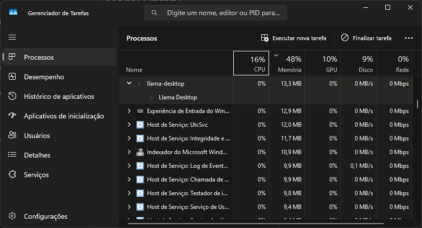Image resolution: width=422 pixels, height=228 pixels.
Task: Click the Histórico de aplicativos clock icon
Action: [x=12, y=96]
